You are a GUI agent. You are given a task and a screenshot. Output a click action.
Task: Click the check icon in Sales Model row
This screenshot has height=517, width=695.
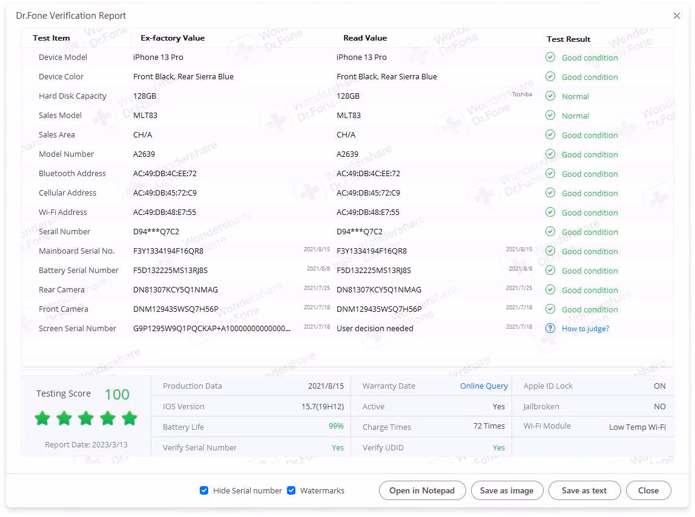tap(550, 115)
